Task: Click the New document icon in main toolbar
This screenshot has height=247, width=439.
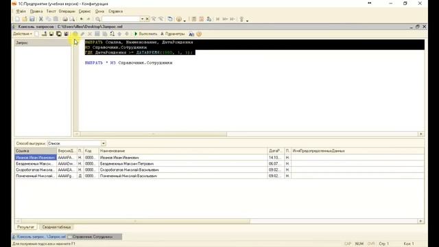Action: 17,19
